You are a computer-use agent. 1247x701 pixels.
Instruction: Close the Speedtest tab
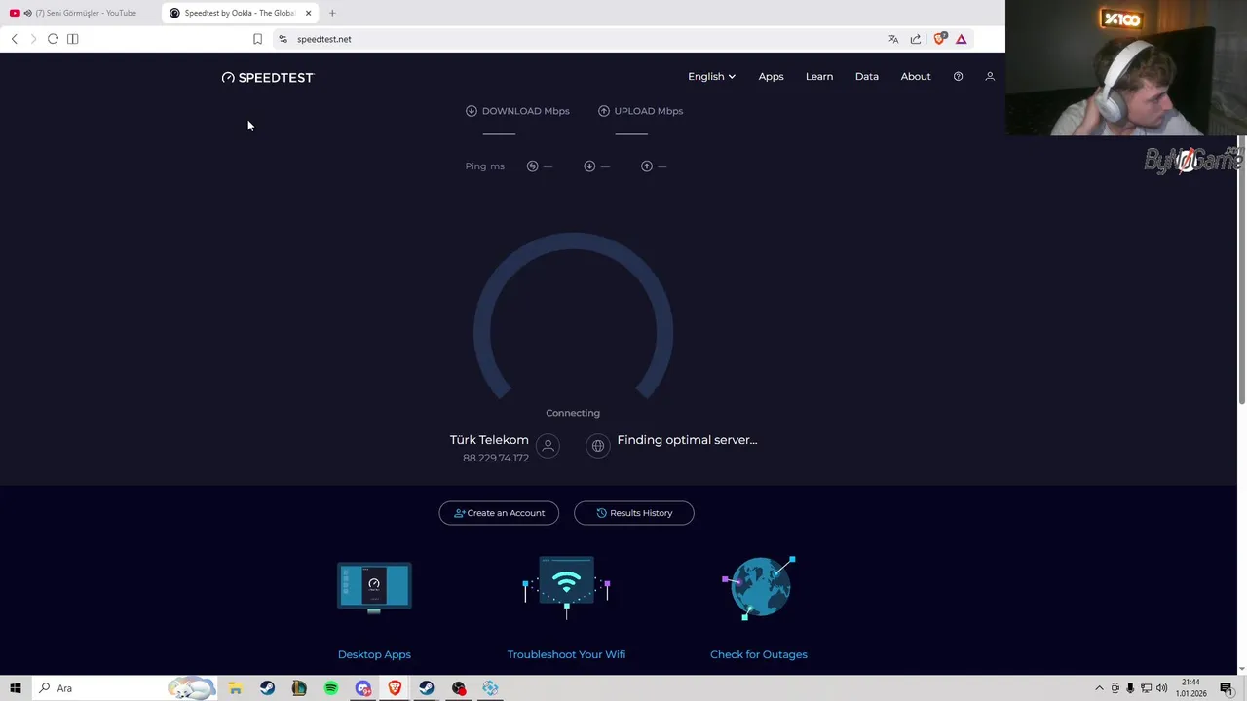[308, 13]
